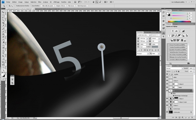Add a layer mask from Layers panel bottom
Screen dimensions: 196x120
(179, 117)
